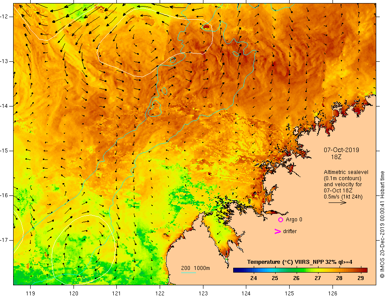Viewport: 385px width, 298px height.
Task: Click the IMOS copyright timestamp text
Action: point(382,225)
